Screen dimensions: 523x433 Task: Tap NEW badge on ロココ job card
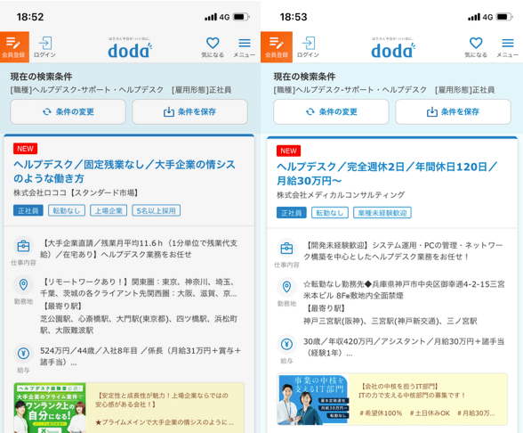point(25,149)
